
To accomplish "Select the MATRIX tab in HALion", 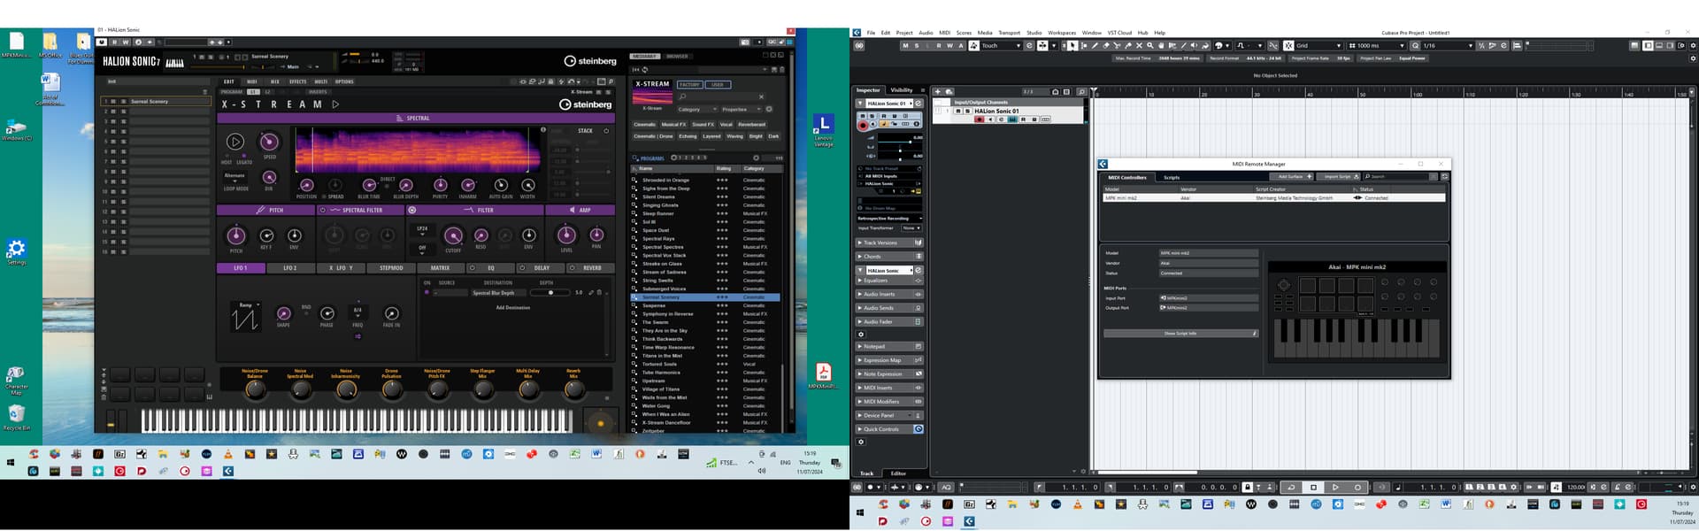I will (440, 267).
